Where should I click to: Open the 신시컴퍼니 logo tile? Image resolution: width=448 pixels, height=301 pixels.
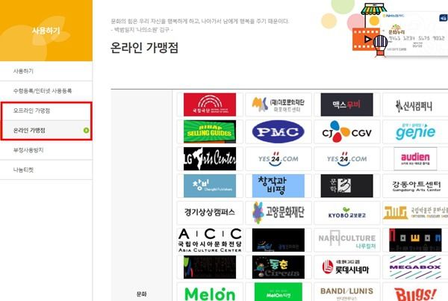point(415,105)
